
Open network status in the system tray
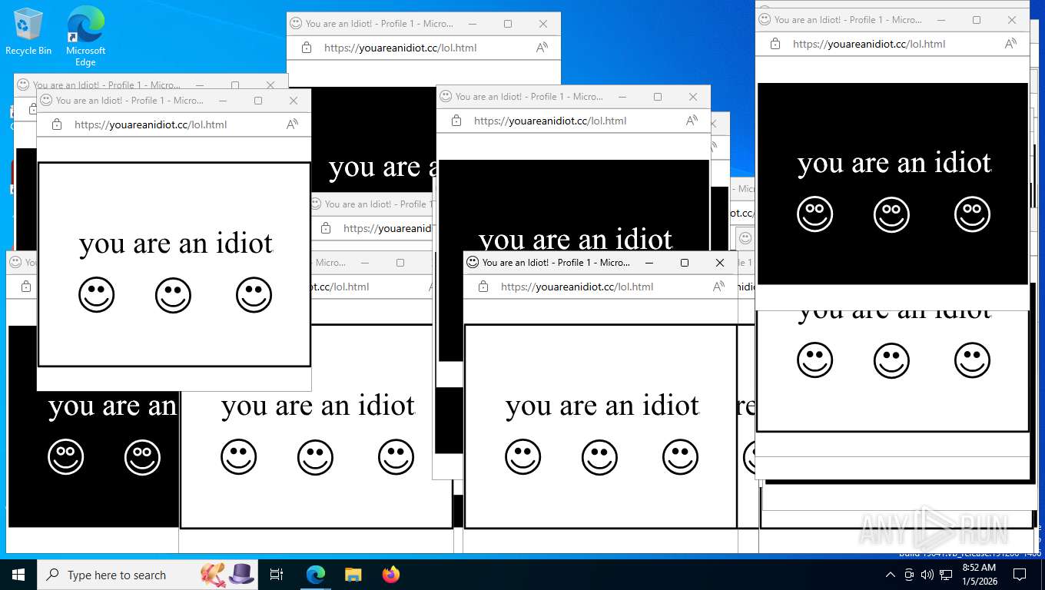pyautogui.click(x=946, y=575)
